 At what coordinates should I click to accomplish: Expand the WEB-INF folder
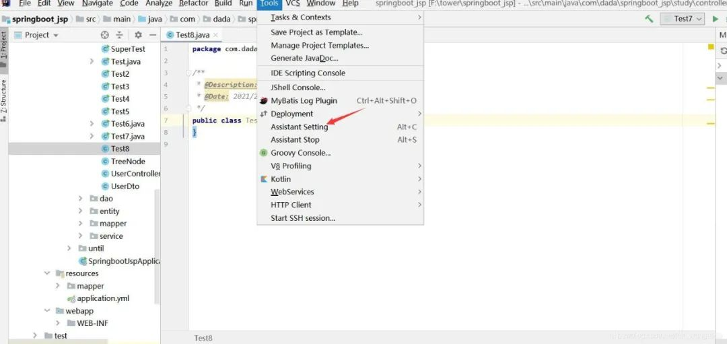(57, 322)
